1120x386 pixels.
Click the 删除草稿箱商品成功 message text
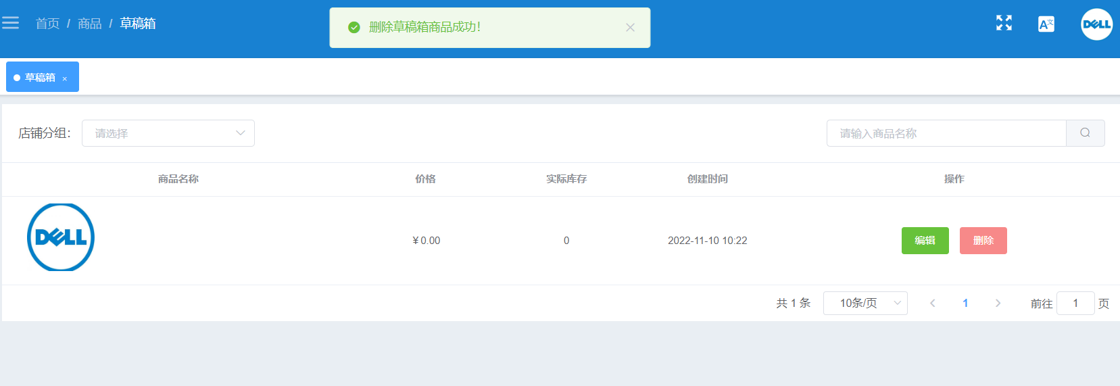pos(425,27)
